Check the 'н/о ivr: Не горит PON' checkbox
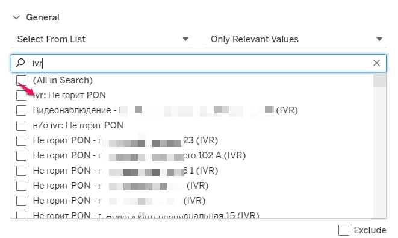 (21, 125)
